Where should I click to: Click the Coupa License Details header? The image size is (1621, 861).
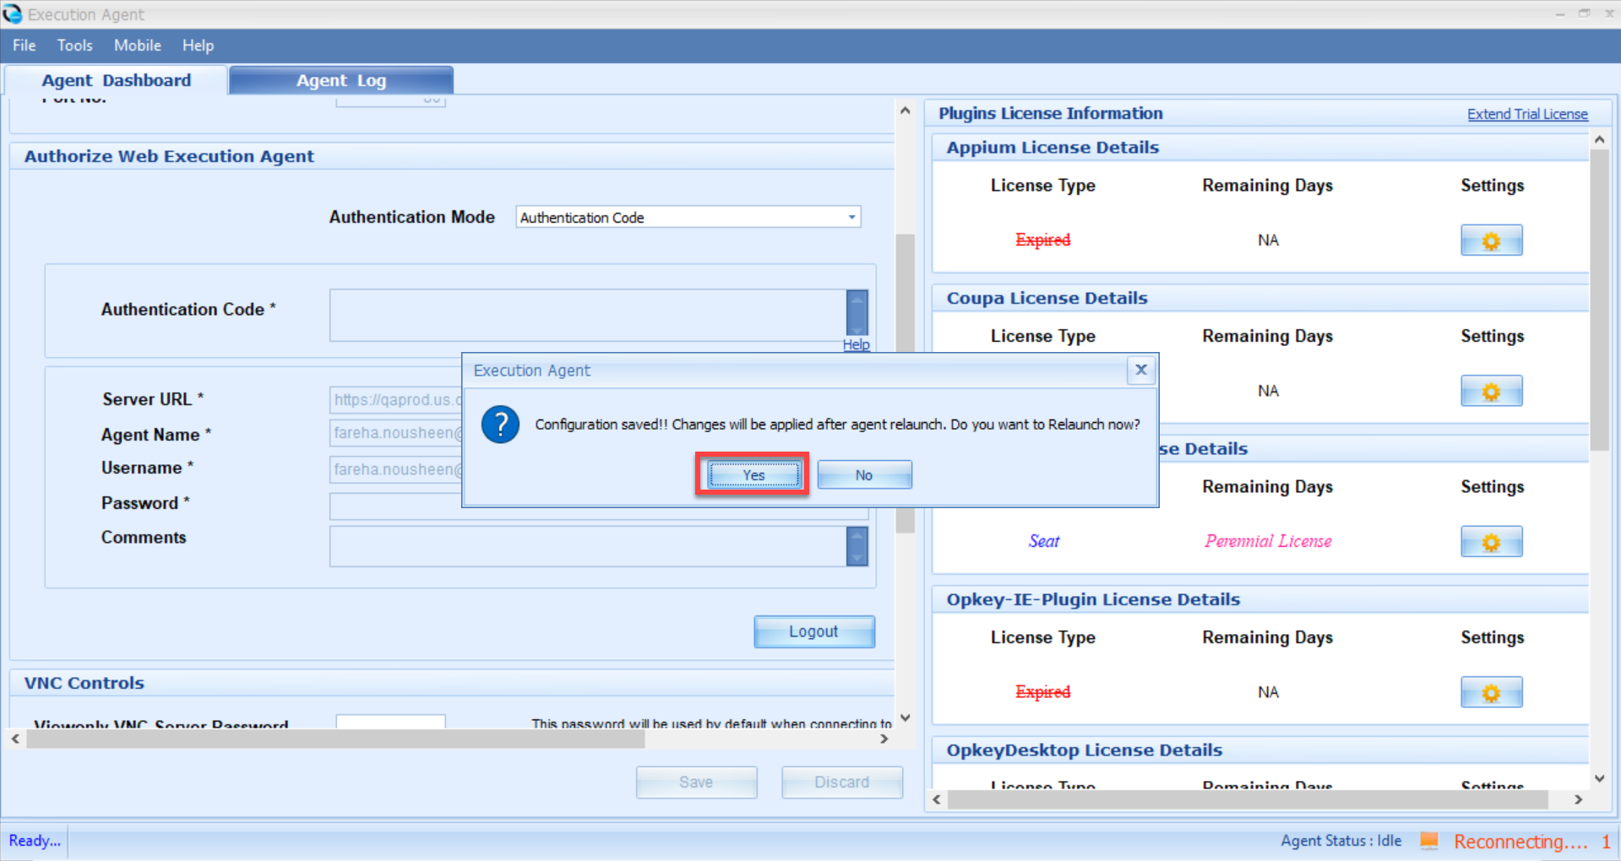pos(1047,298)
